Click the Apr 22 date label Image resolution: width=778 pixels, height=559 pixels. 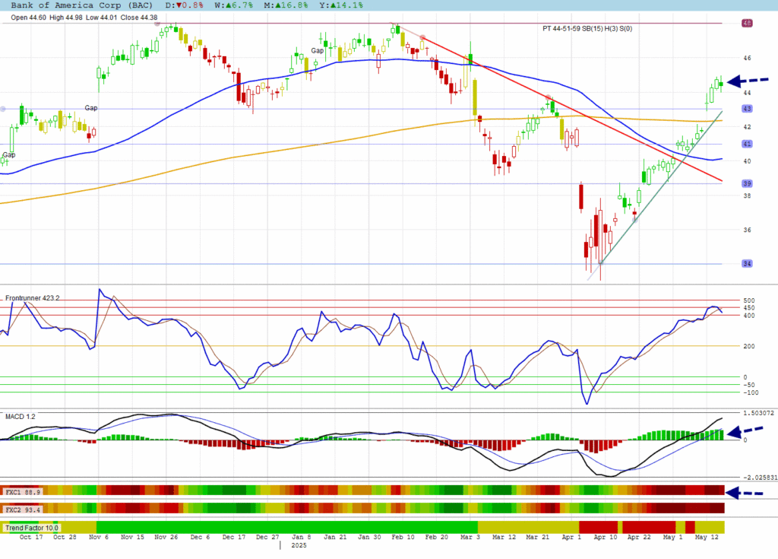[x=639, y=537]
